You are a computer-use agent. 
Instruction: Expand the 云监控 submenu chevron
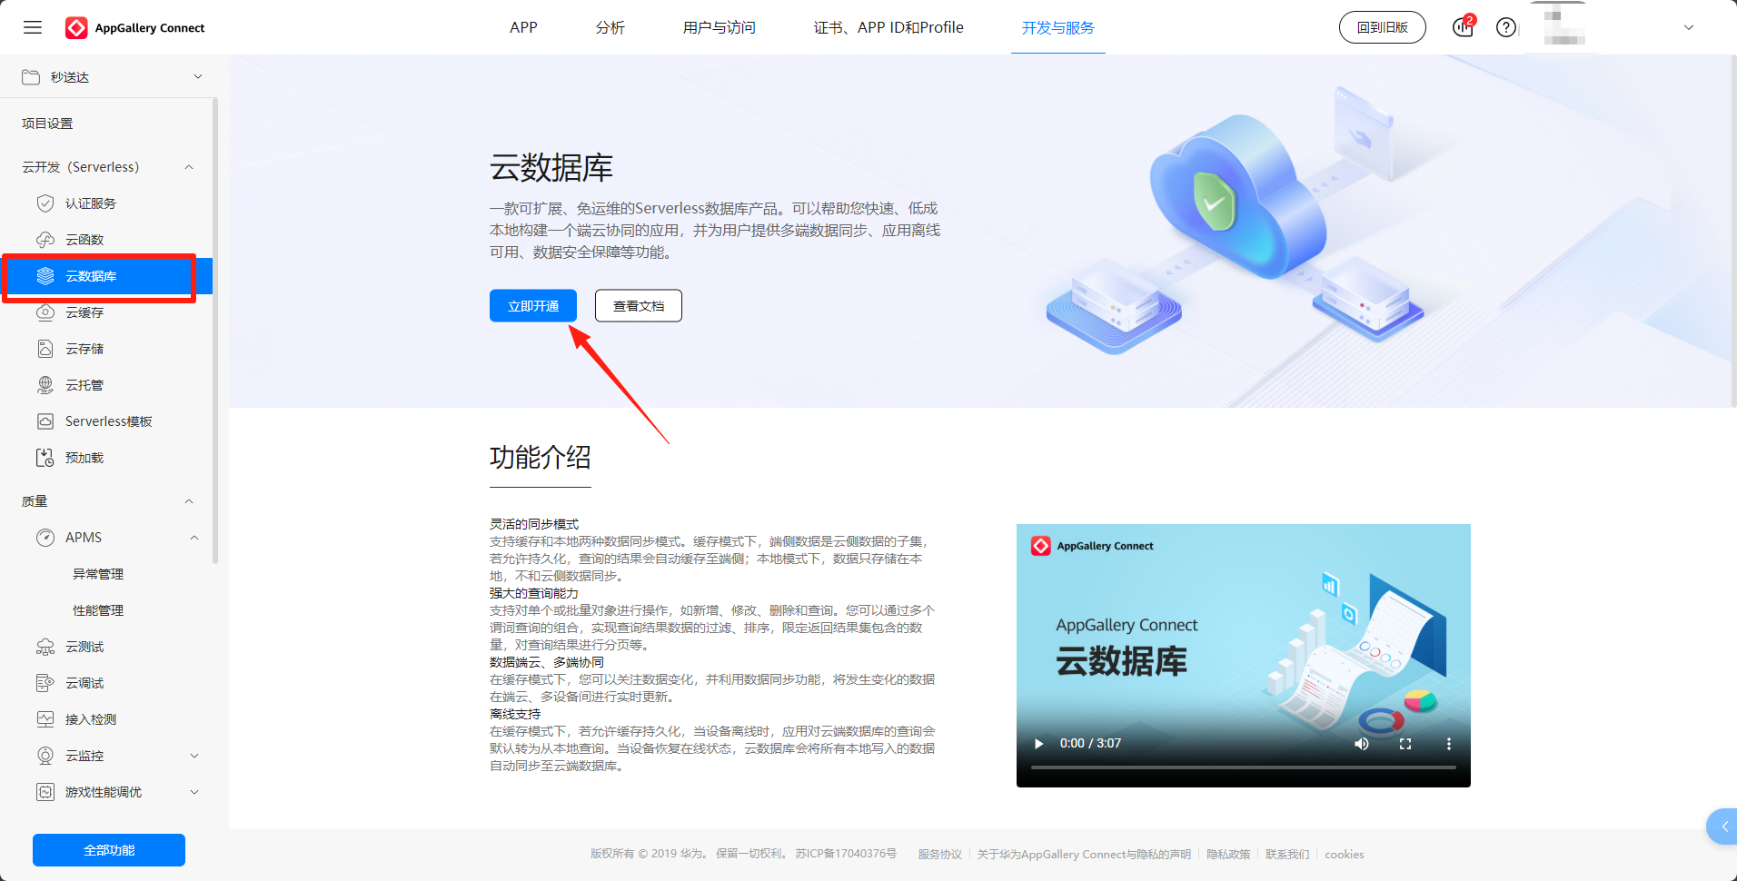(x=194, y=756)
